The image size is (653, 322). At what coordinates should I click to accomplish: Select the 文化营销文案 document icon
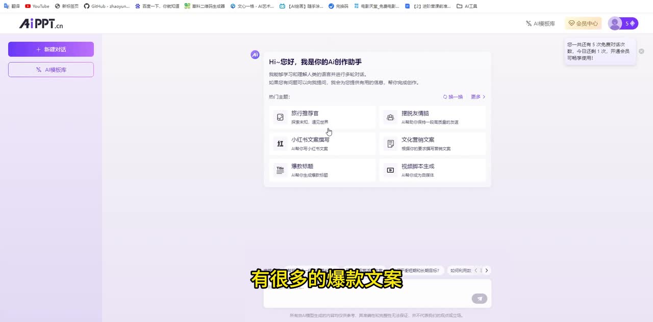coord(390,144)
